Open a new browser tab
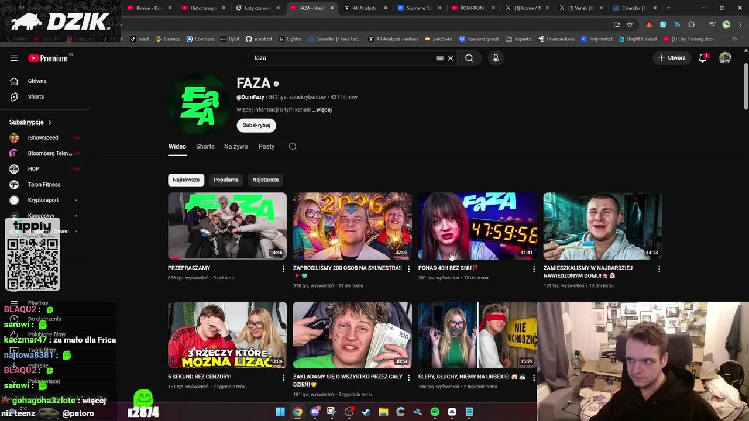 pyautogui.click(x=669, y=8)
